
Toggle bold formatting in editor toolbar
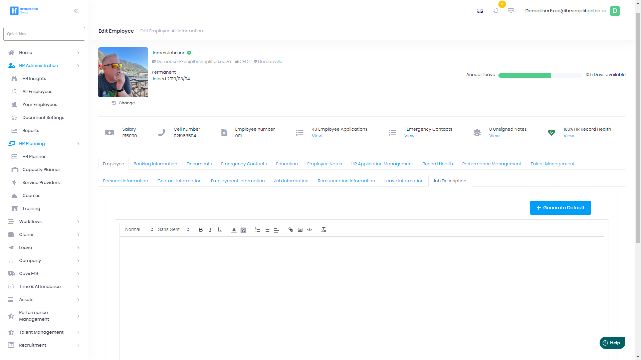pyautogui.click(x=201, y=230)
